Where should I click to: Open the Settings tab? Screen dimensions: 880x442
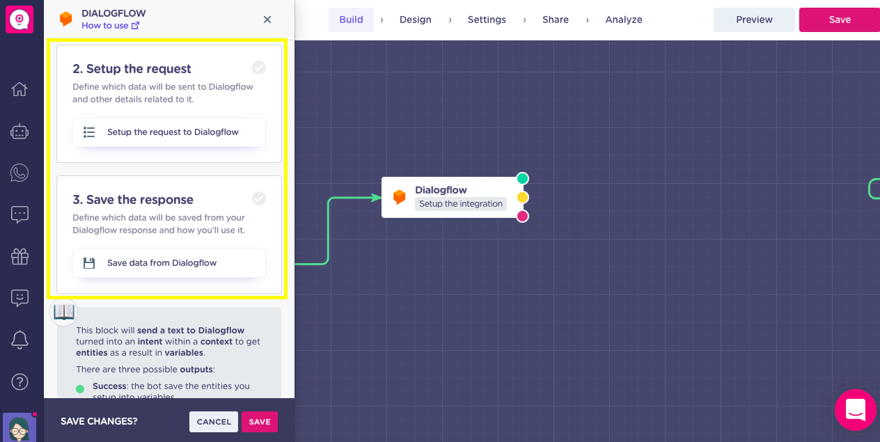tap(487, 19)
